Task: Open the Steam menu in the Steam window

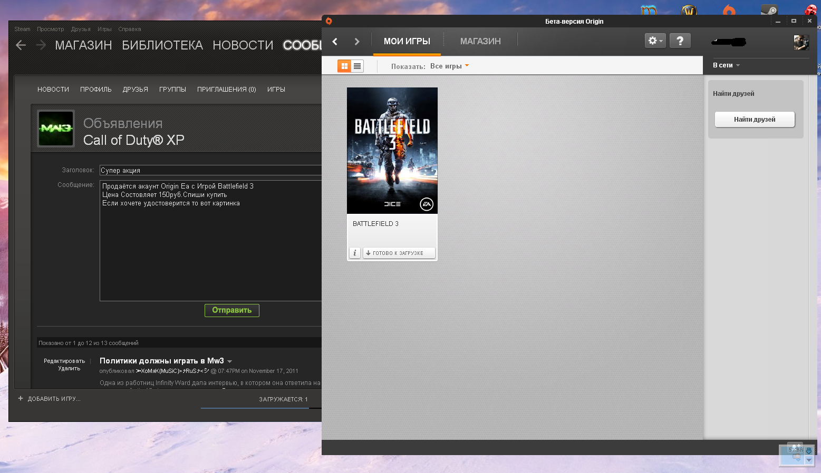Action: [x=22, y=29]
